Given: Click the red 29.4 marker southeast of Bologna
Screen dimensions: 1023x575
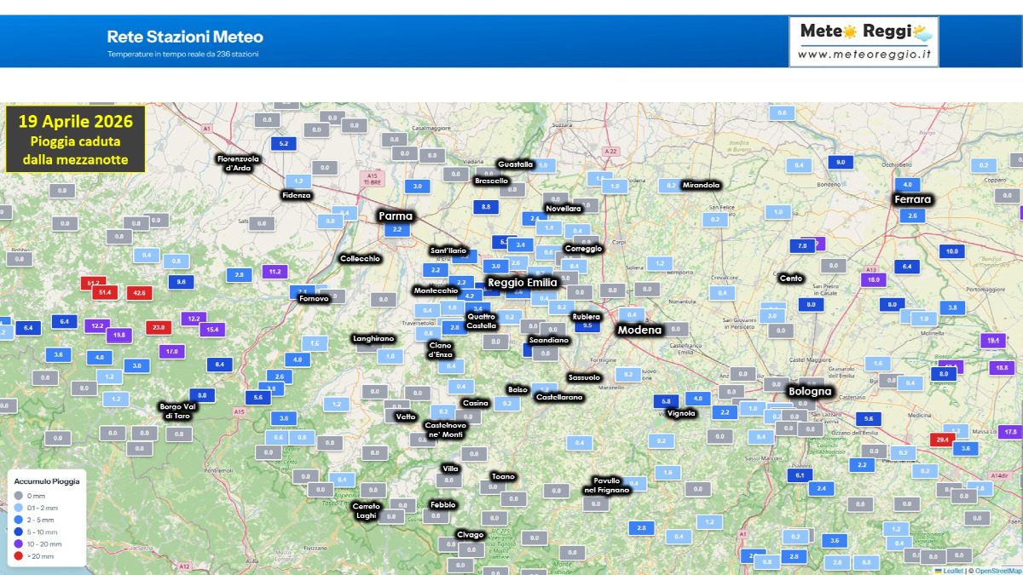Looking at the screenshot, I should tap(942, 440).
